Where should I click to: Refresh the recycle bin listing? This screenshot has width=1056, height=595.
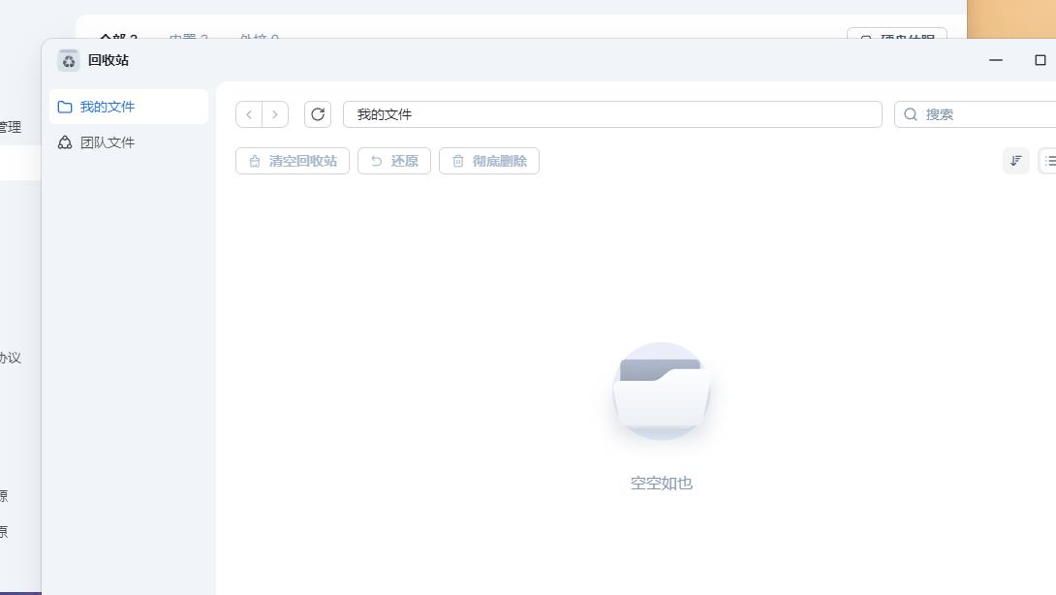point(318,114)
